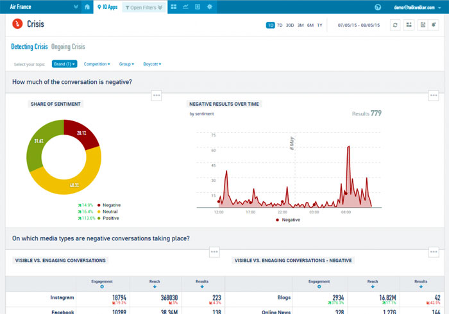
Task: Click Blogs engagement value 2934
Action: click(338, 298)
